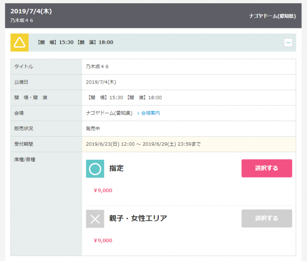Click the 席種/券種 row label
307x261 pixels.
[x=25, y=160]
